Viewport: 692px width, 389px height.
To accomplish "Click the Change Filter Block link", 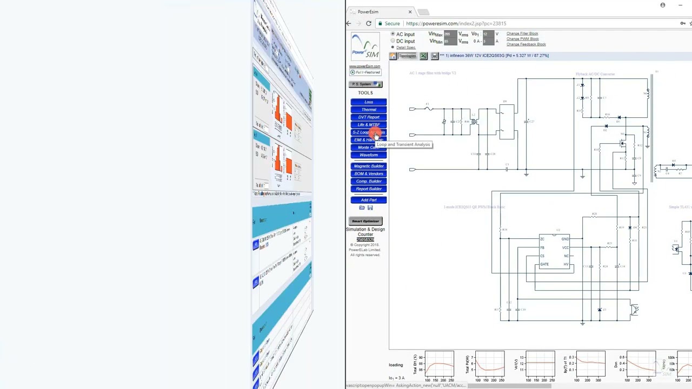I will pos(522,33).
